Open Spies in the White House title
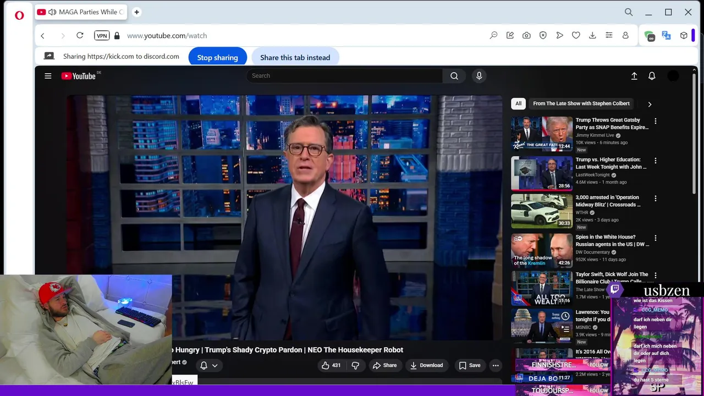The height and width of the screenshot is (396, 704). click(612, 240)
